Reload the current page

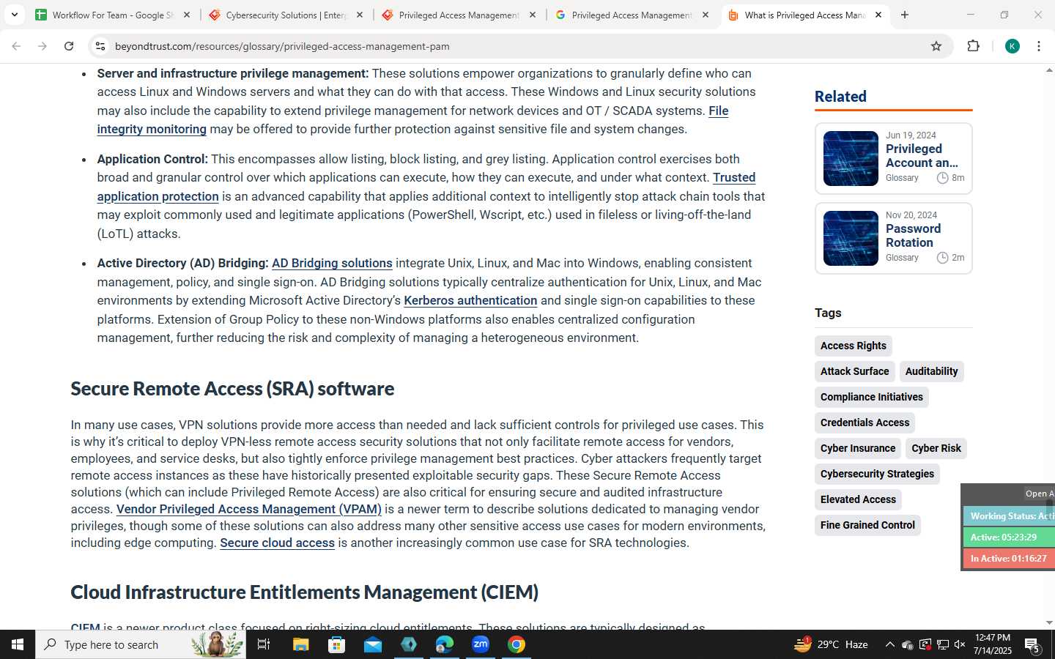pos(69,46)
